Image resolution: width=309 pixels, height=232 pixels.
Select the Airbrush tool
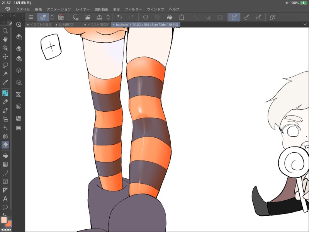pos(5,119)
